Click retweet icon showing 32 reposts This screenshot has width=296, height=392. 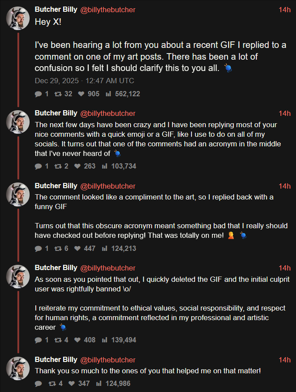[x=58, y=94]
